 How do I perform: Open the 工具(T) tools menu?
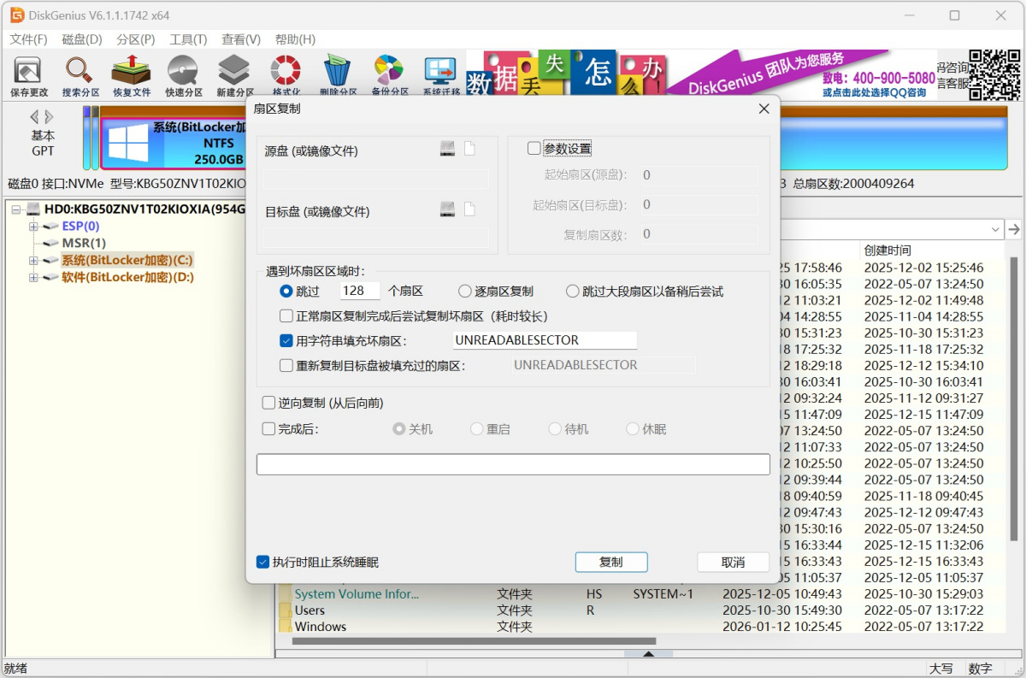188,39
